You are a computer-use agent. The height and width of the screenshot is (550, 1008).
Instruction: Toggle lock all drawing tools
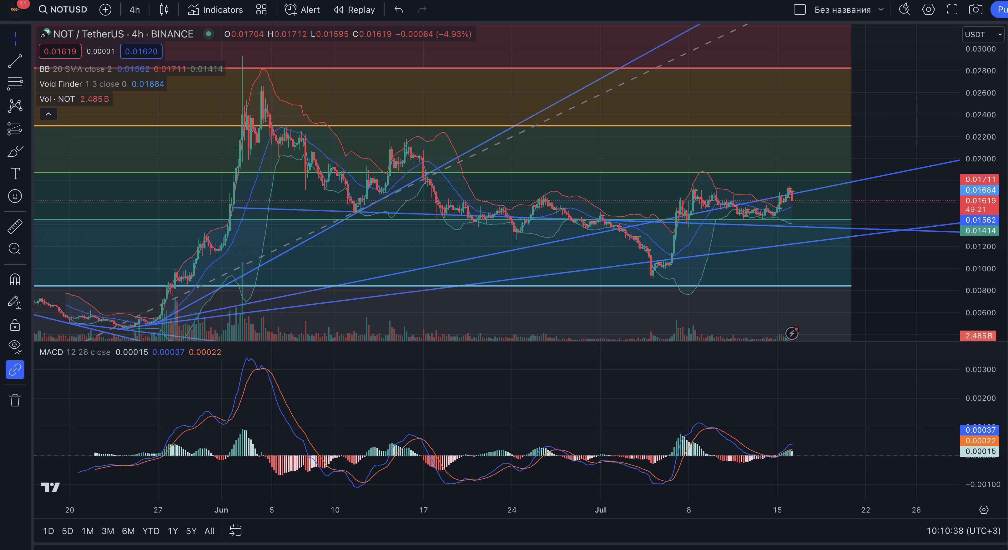[15, 325]
